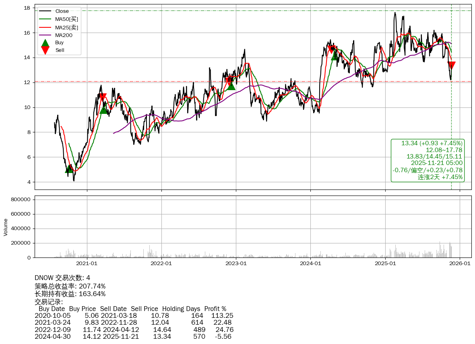This screenshot has height=344, width=475.
Task: Click the Volume axis label
Action: click(x=6, y=227)
